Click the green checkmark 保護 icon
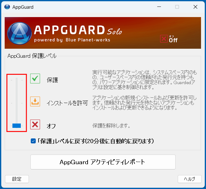This screenshot has width=206, height=189. click(x=35, y=79)
